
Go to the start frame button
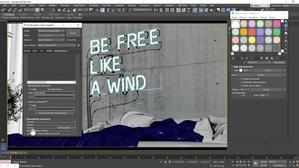pyautogui.click(x=233, y=162)
